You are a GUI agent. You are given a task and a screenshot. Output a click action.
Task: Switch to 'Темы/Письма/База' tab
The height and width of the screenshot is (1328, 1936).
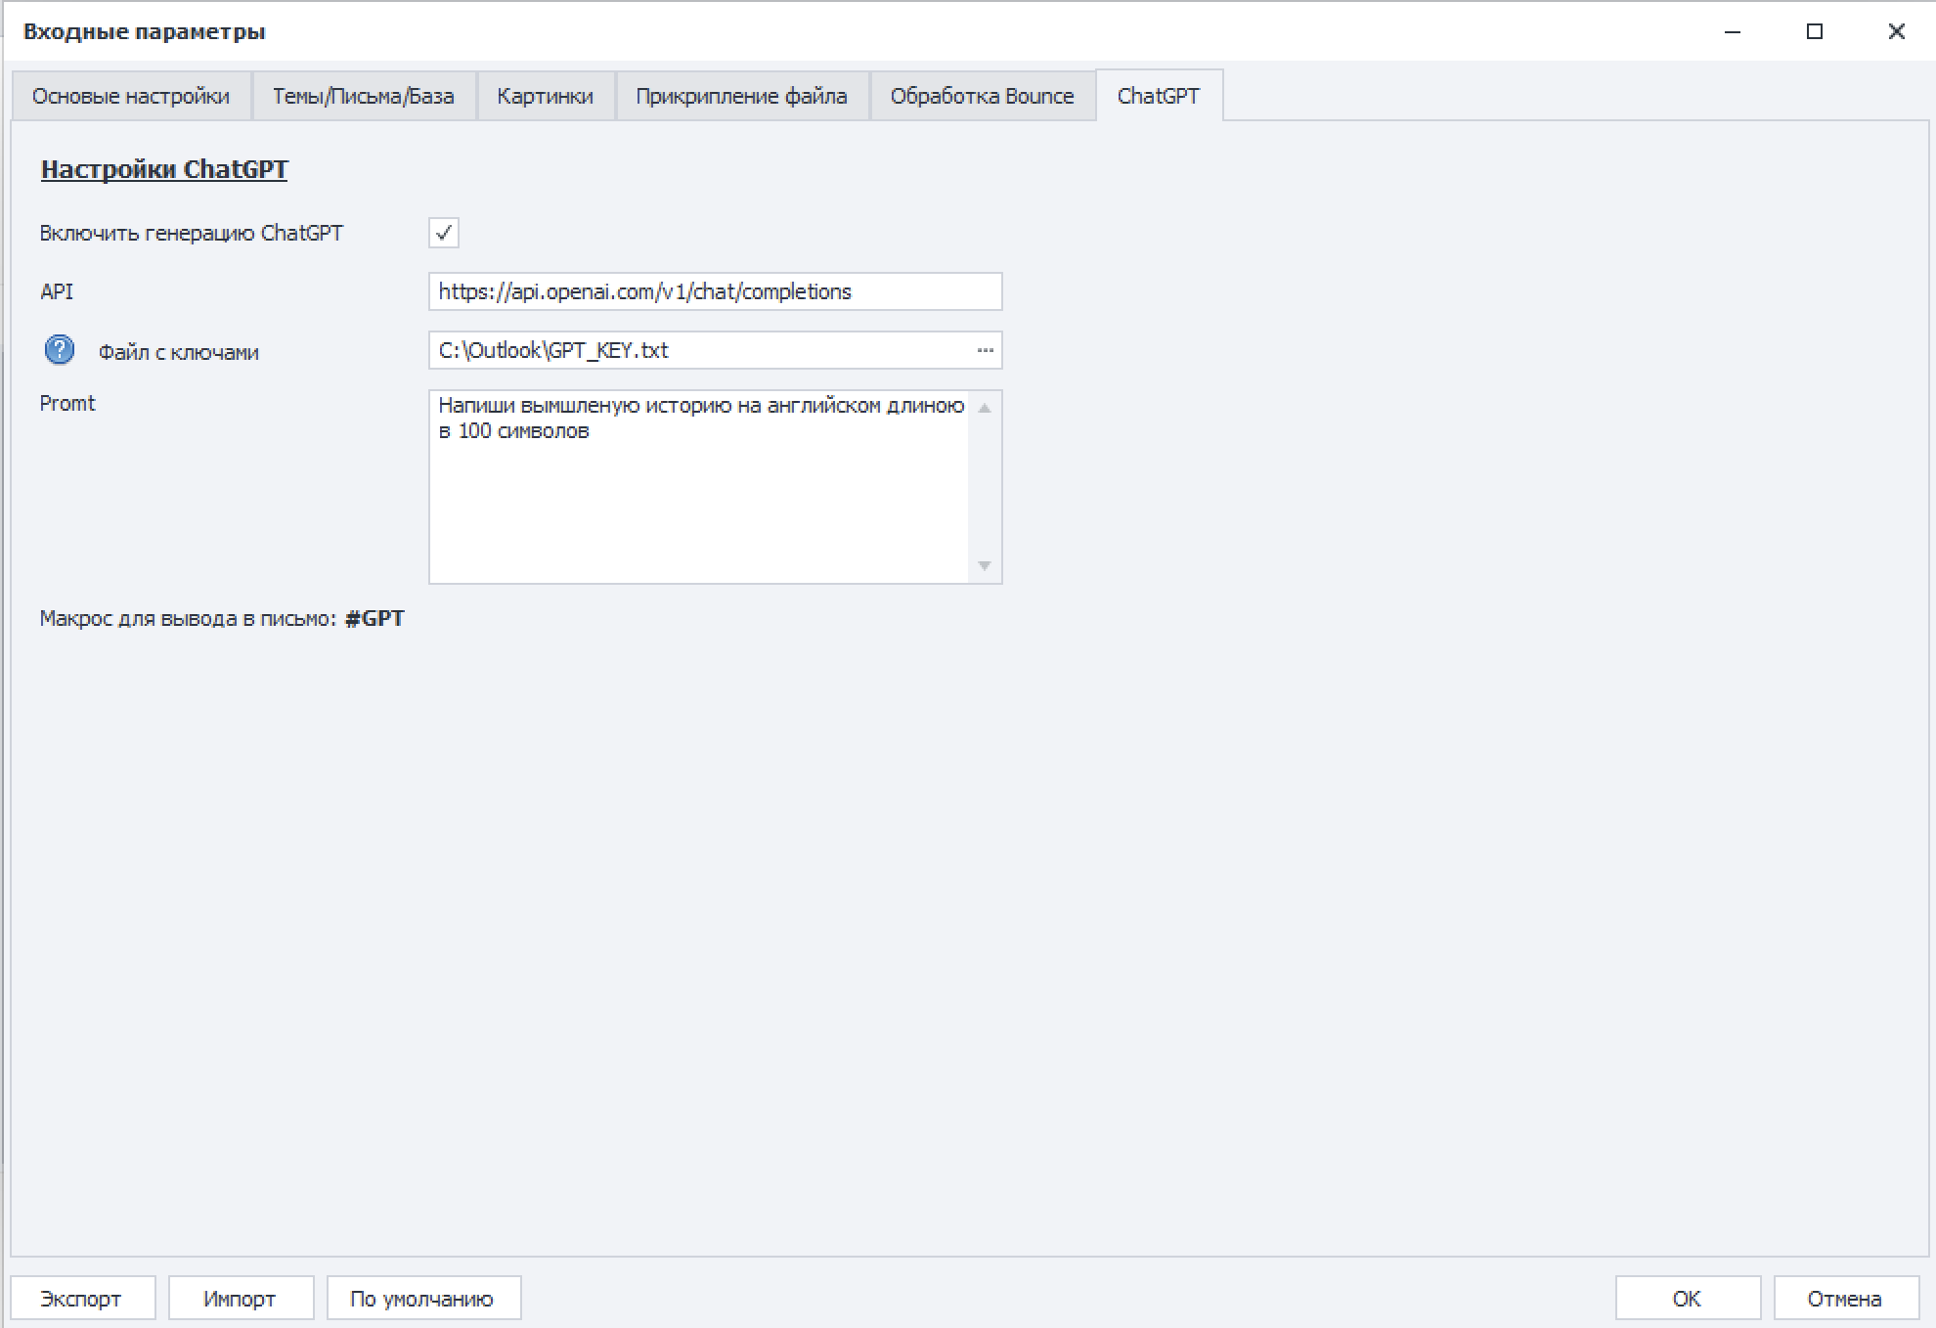(363, 96)
